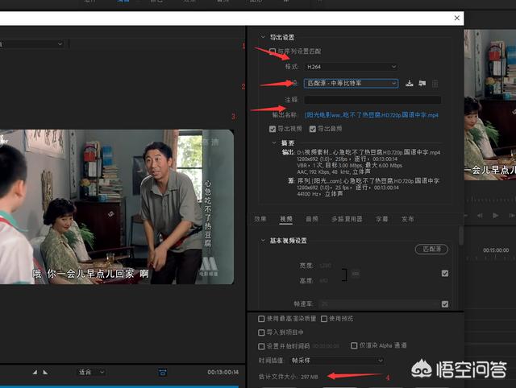Switch to the 音频 tab
516x388 pixels.
(x=312, y=219)
